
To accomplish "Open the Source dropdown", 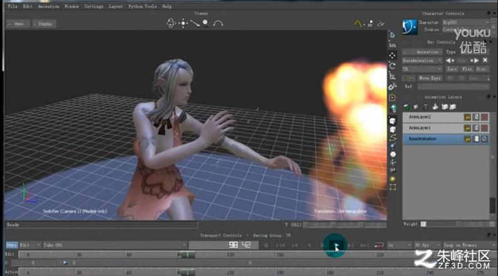I will [x=465, y=29].
